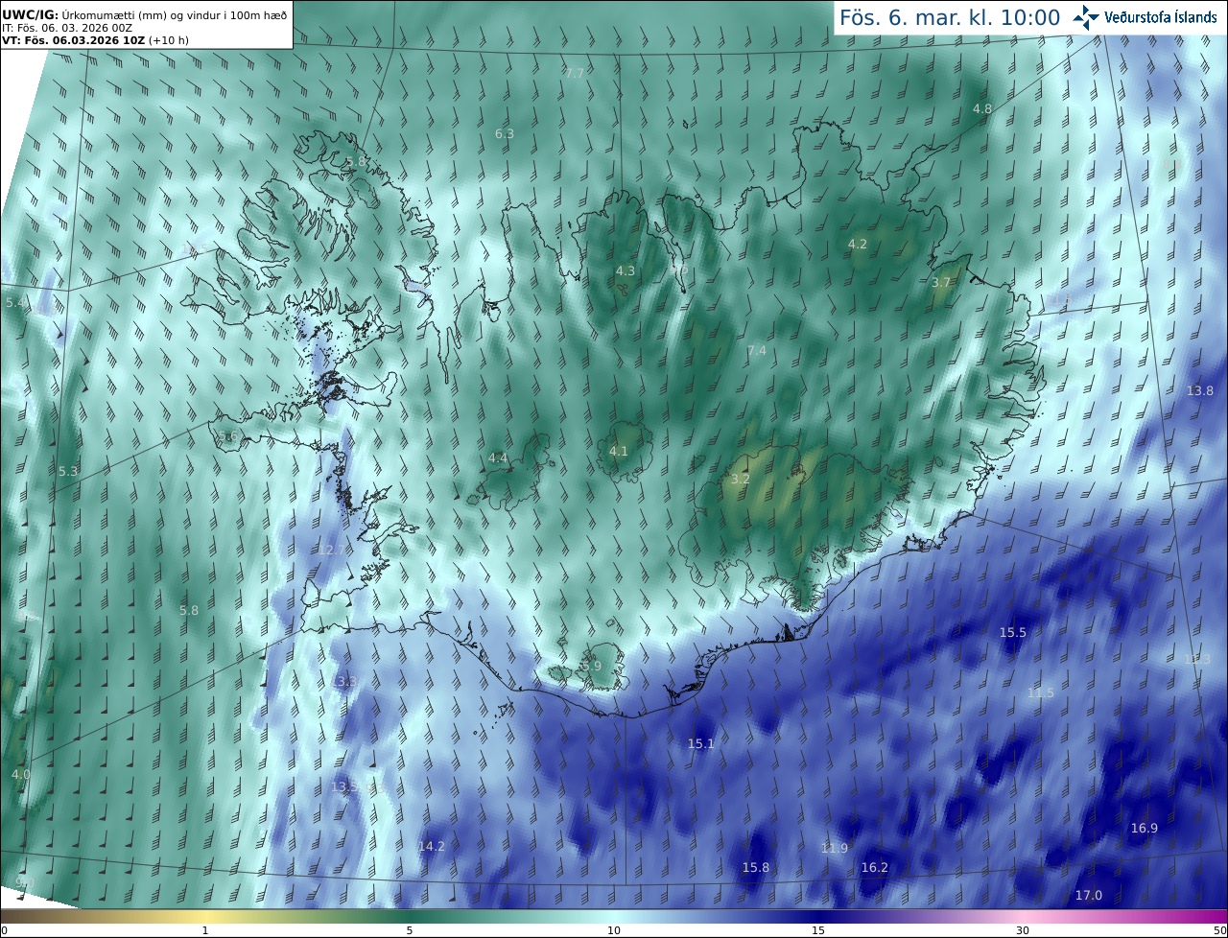Image resolution: width=1228 pixels, height=938 pixels.
Task: Click the map value 5.3
Action: click(68, 471)
